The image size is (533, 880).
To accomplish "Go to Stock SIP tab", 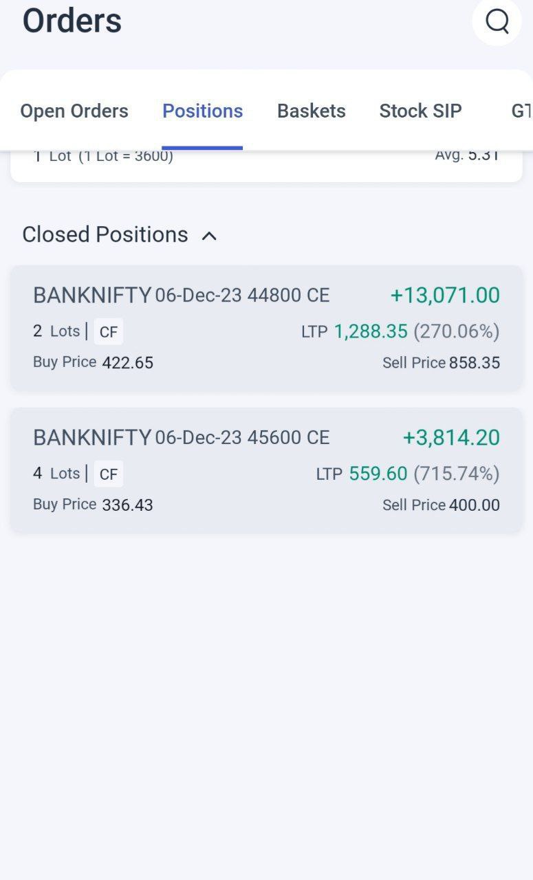I will (x=420, y=111).
